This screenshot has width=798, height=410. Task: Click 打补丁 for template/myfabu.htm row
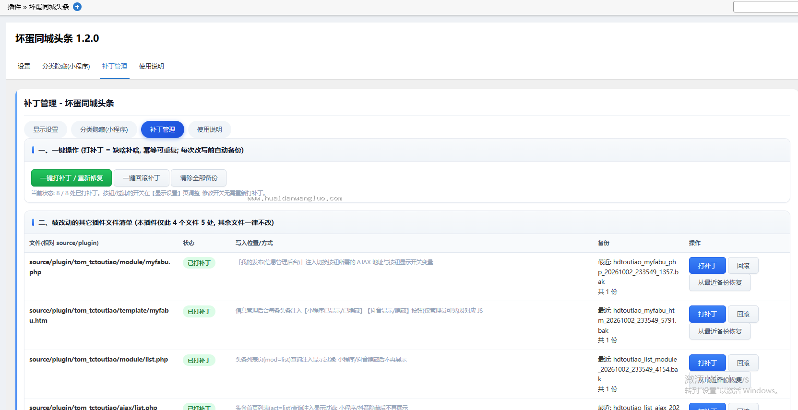(707, 314)
